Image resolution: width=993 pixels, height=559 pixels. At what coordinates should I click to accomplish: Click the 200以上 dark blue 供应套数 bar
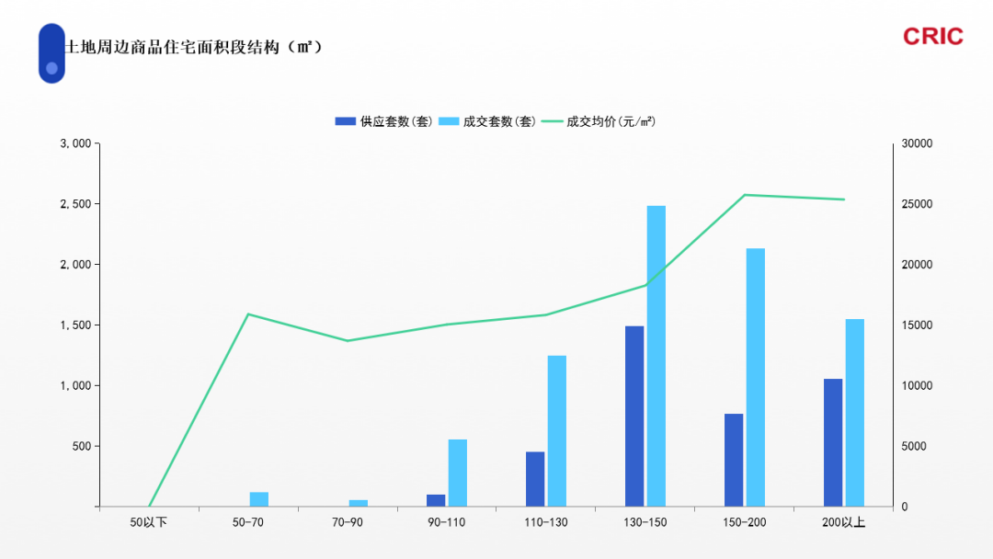pyautogui.click(x=833, y=442)
